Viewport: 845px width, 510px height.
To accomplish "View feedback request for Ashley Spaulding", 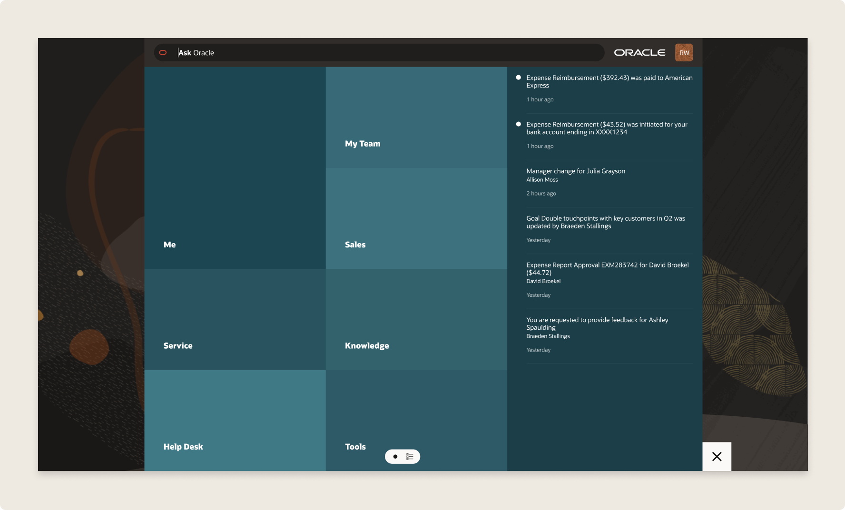I will pyautogui.click(x=597, y=324).
